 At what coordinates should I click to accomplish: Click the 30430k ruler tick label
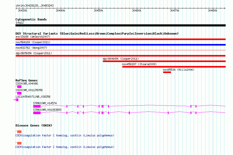point(23,10)
